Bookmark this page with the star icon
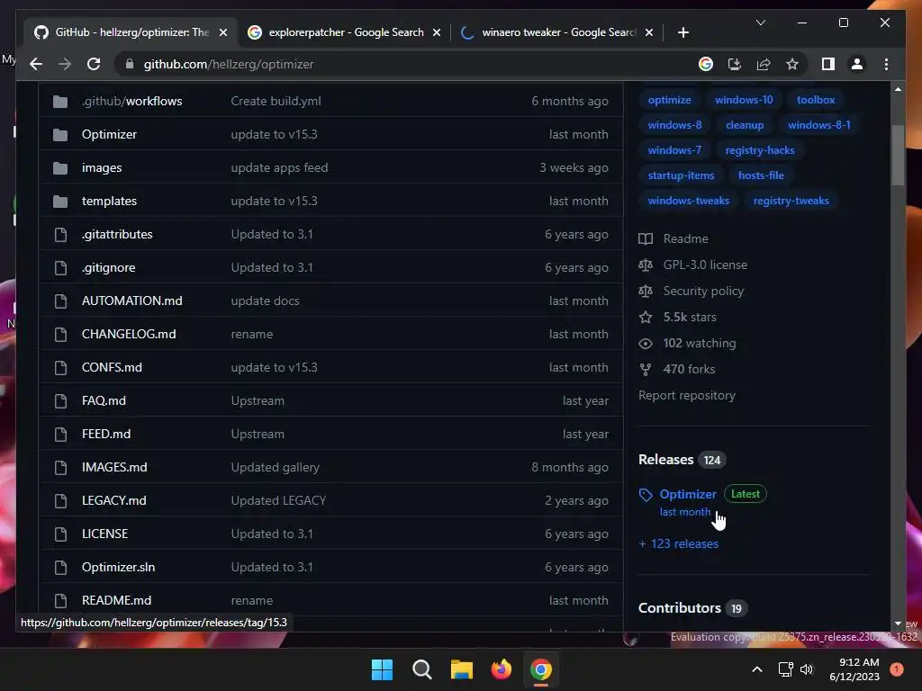The width and height of the screenshot is (922, 691). pyautogui.click(x=792, y=64)
